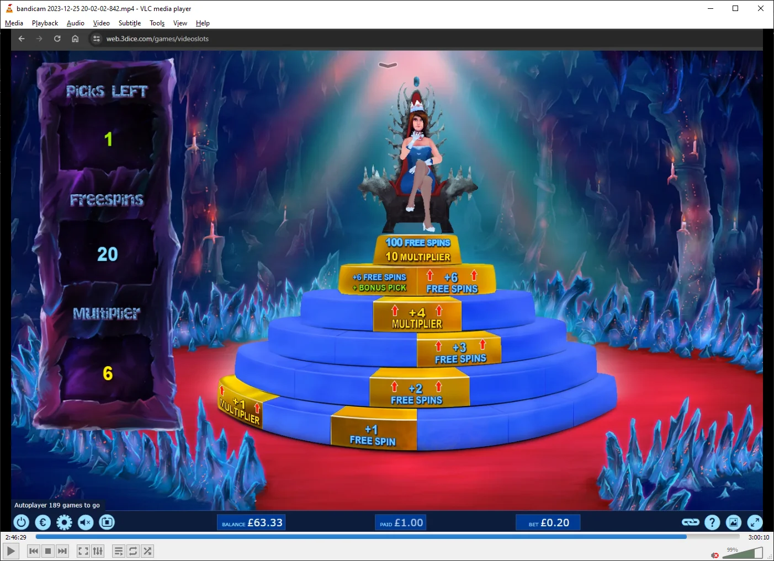
Task: Click the autoplay loop icon in game bar
Action: 107,522
